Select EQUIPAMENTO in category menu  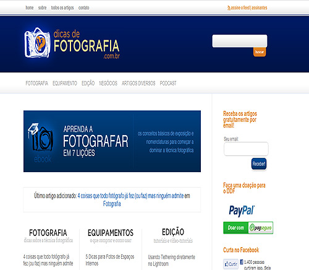65,83
